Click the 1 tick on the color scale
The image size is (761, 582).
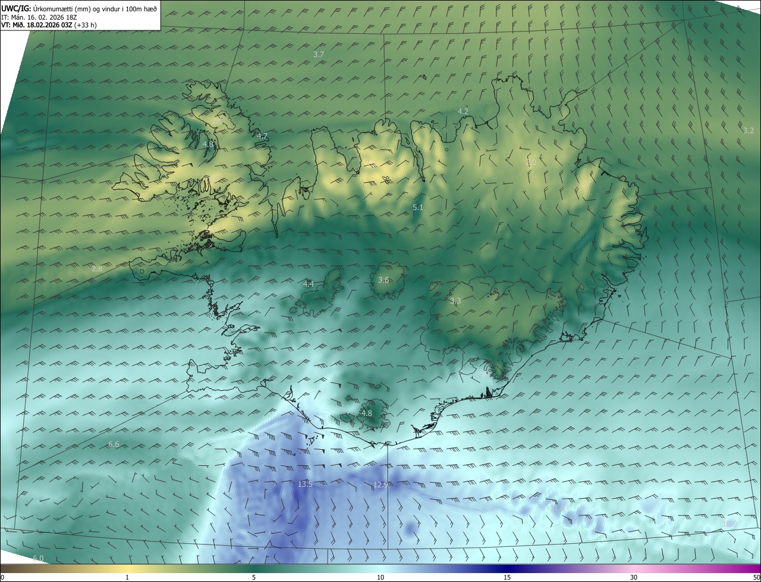tap(127, 577)
